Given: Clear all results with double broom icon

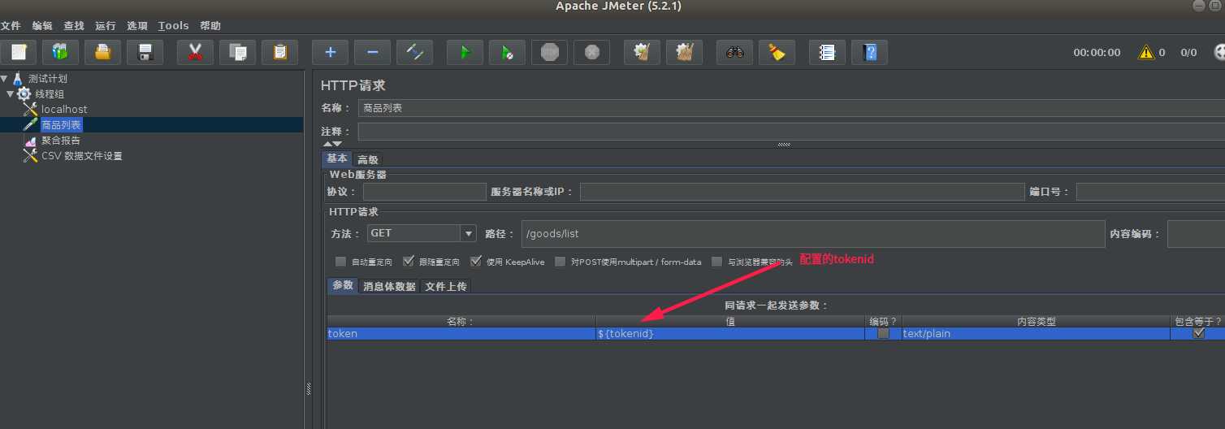Looking at the screenshot, I should pyautogui.click(x=685, y=53).
